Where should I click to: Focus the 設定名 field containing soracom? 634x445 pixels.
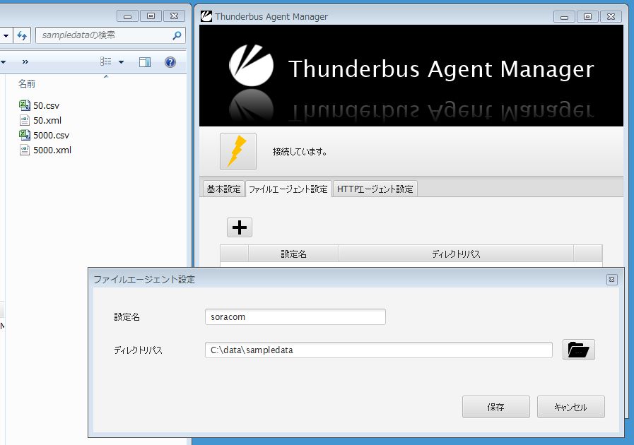pyautogui.click(x=295, y=317)
